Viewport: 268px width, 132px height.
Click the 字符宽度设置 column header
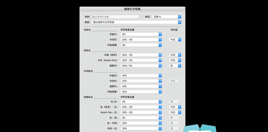tap(127, 30)
